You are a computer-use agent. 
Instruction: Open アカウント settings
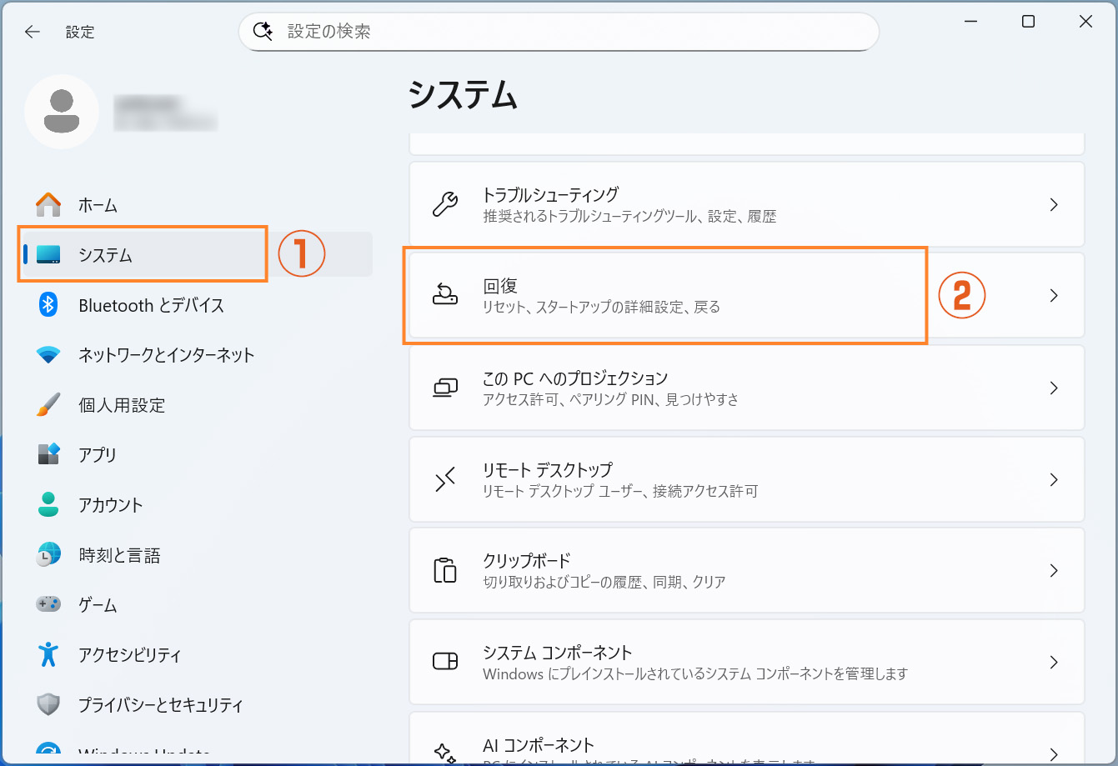pyautogui.click(x=197, y=505)
